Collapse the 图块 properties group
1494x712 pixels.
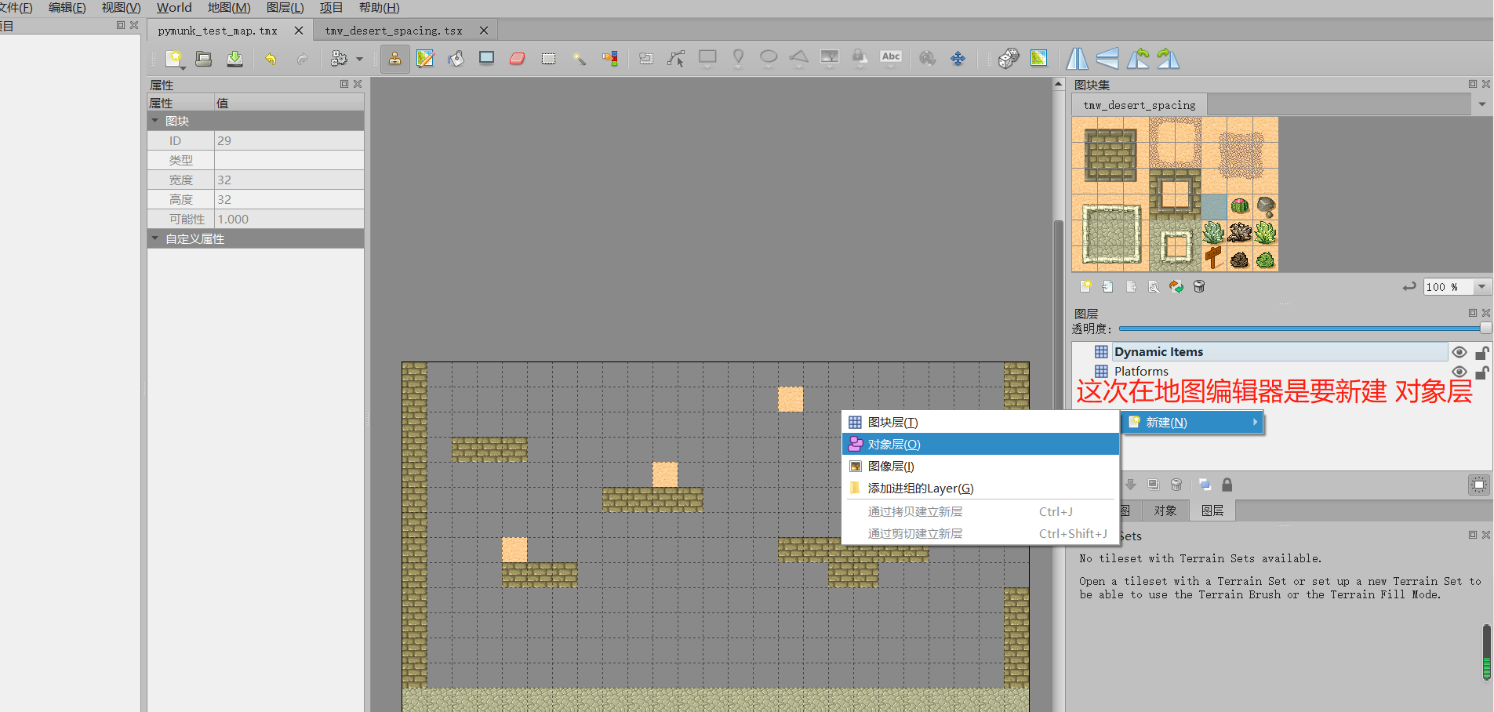point(154,121)
